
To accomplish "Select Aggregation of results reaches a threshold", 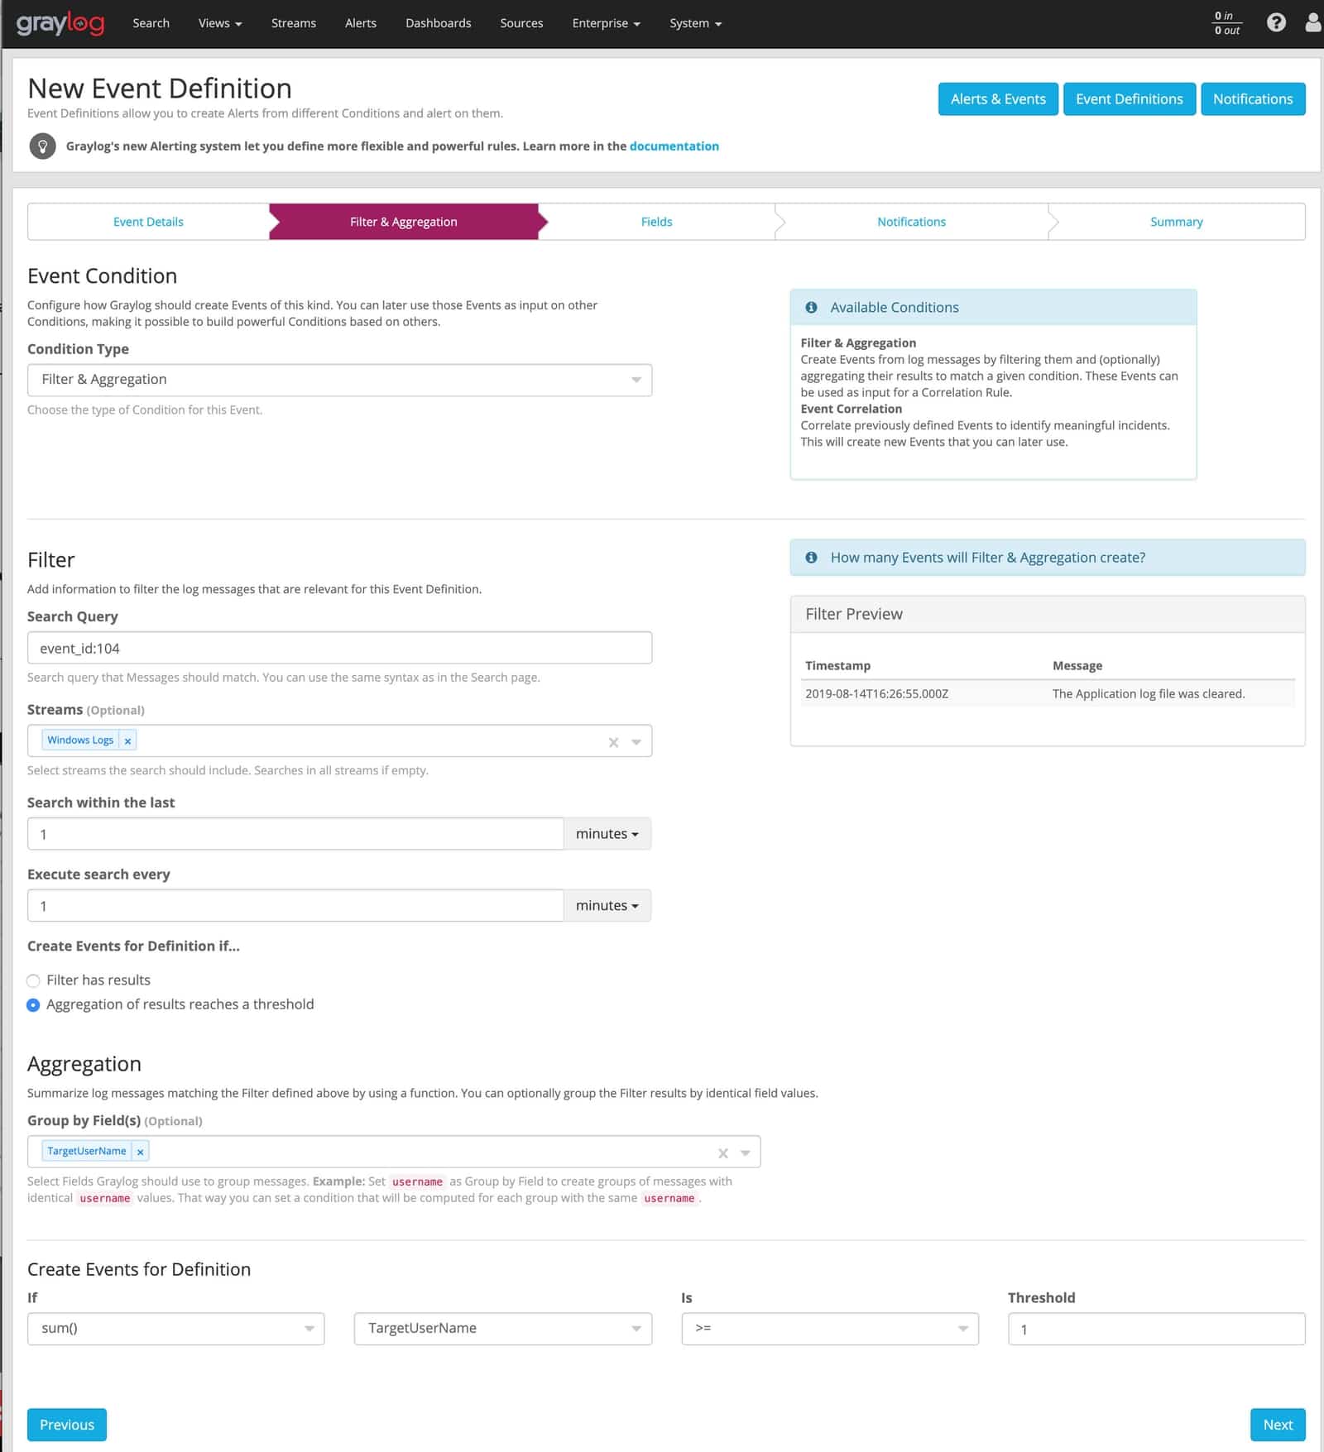I will (33, 1005).
